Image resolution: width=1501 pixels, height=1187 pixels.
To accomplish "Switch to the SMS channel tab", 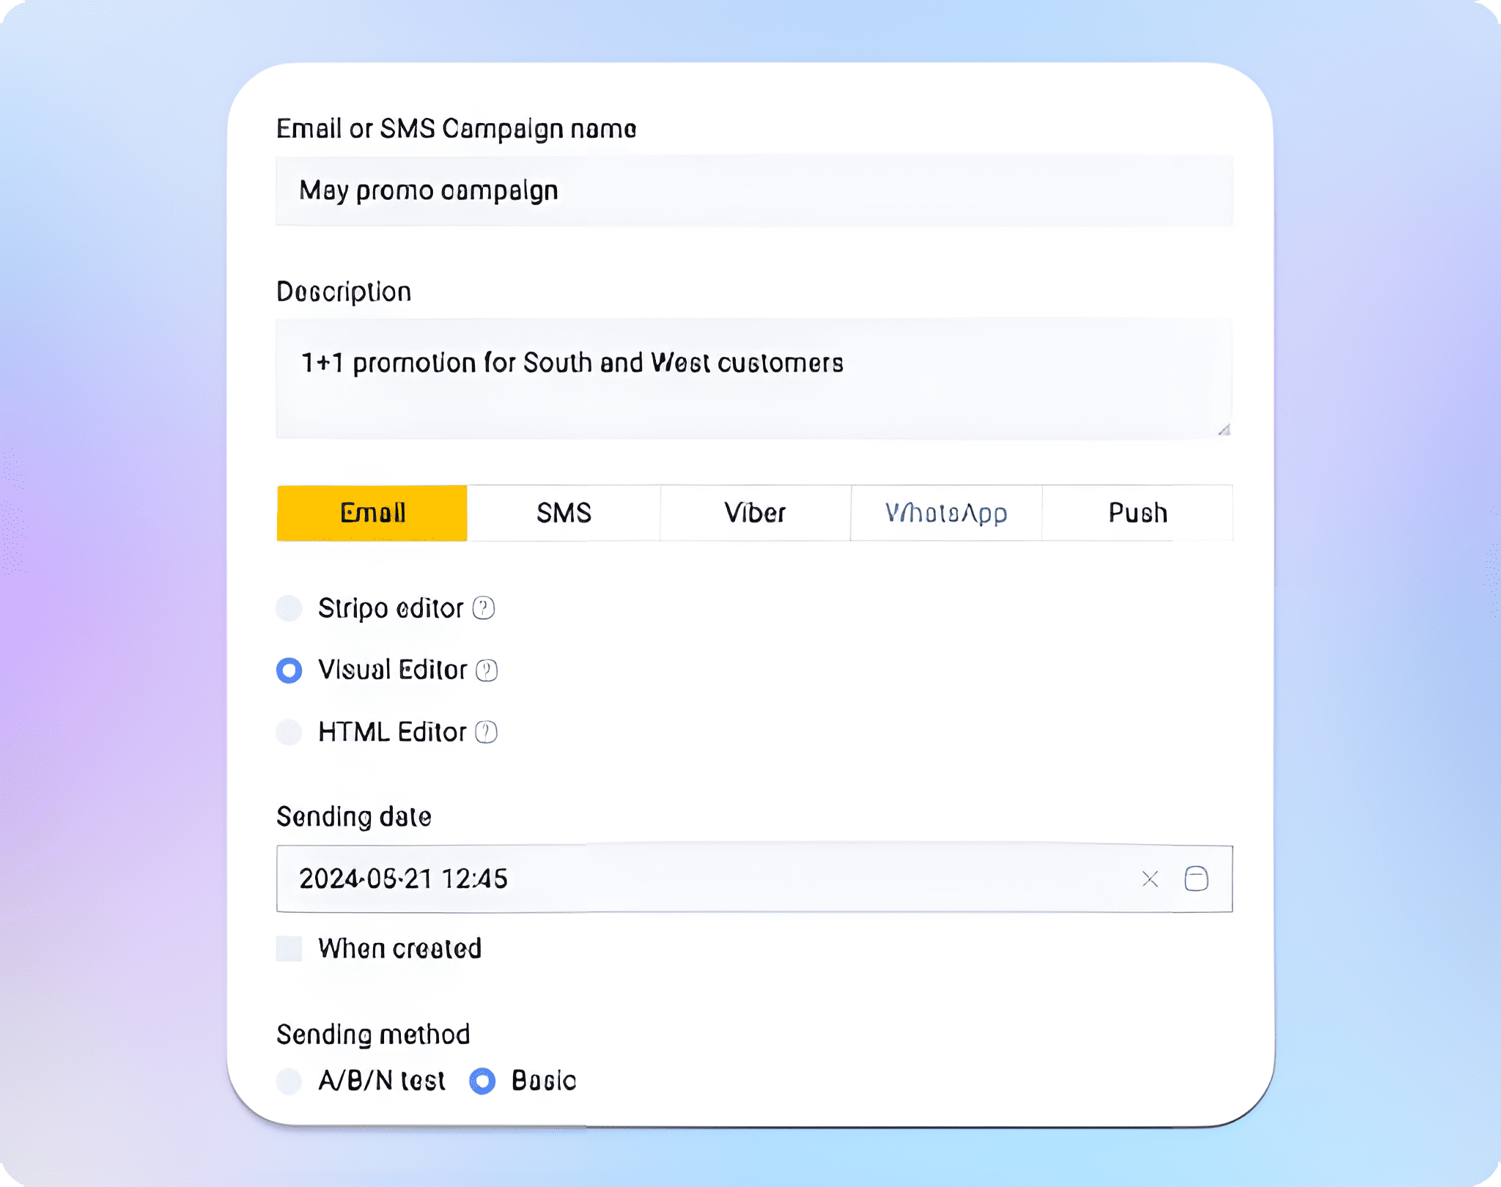I will (x=564, y=513).
